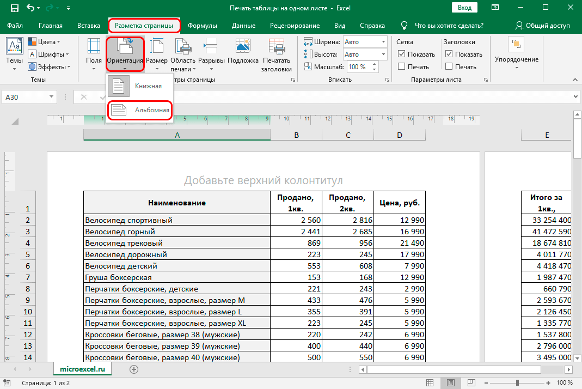This screenshot has width=582, height=389.
Task: Switch to the Формулы tab
Action: [x=202, y=26]
